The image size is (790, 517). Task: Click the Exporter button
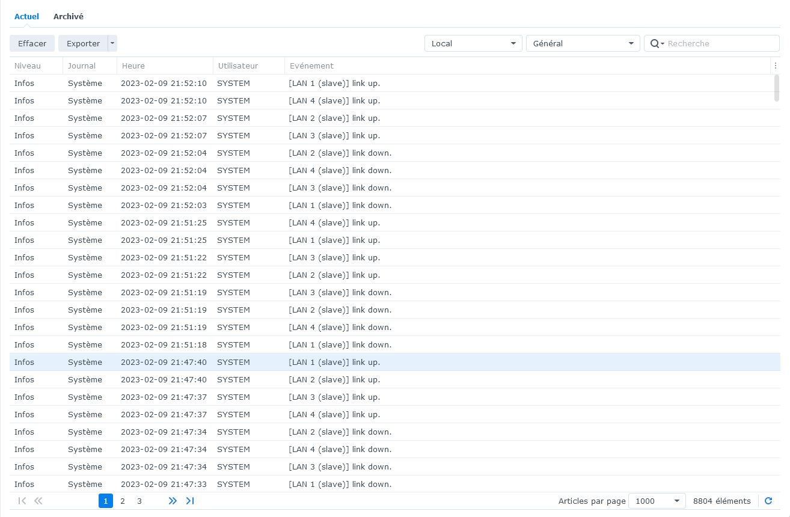(x=83, y=43)
